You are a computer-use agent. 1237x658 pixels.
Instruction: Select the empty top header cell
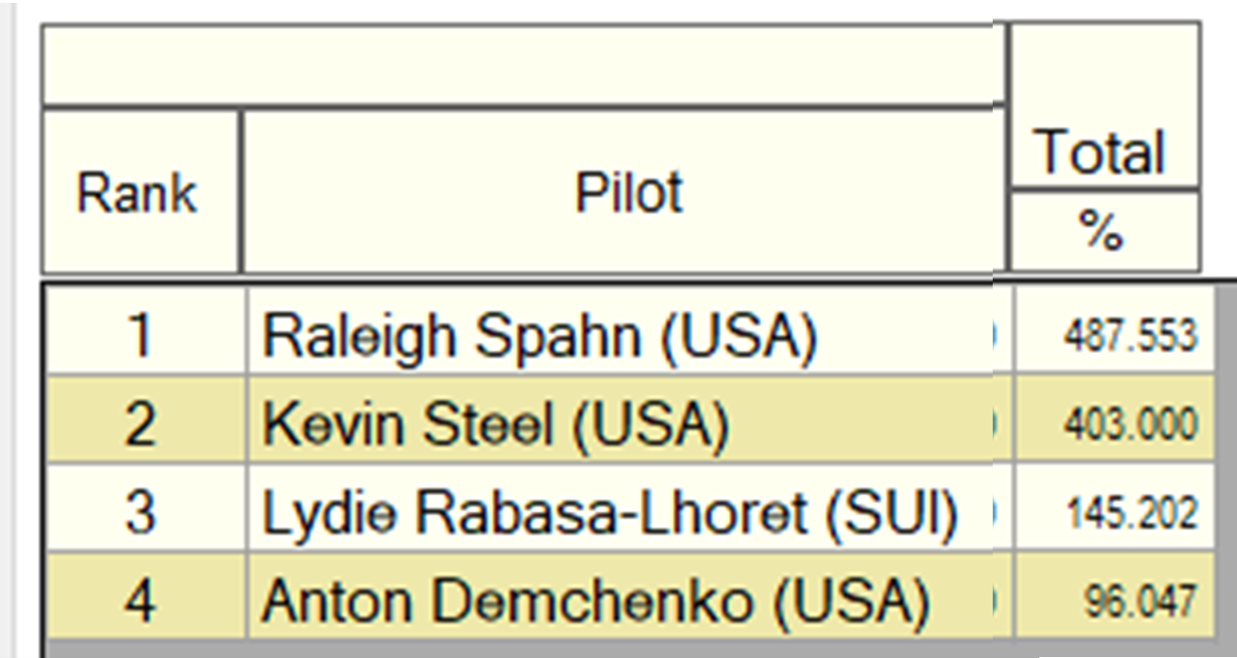click(x=523, y=66)
